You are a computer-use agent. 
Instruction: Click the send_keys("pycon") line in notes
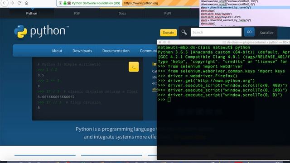click(x=216, y=14)
